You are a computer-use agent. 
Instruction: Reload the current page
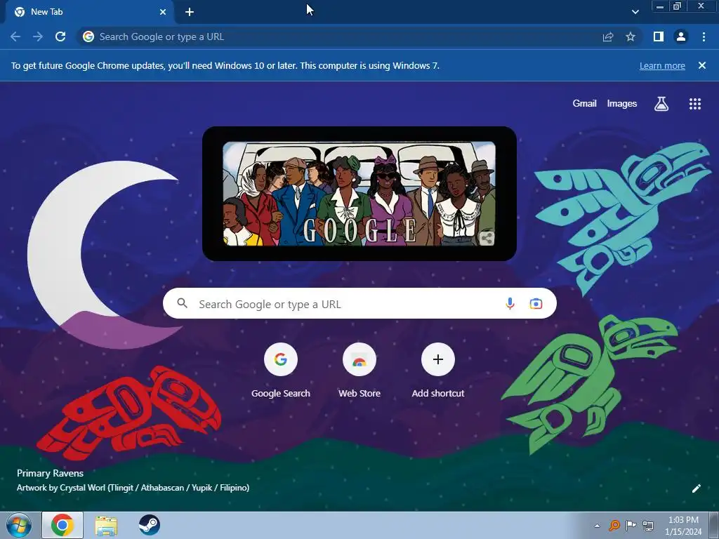(x=60, y=36)
